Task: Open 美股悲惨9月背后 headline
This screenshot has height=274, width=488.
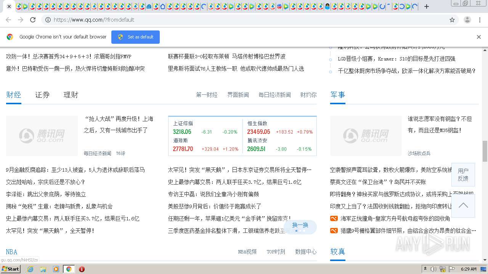Action: [215, 206]
